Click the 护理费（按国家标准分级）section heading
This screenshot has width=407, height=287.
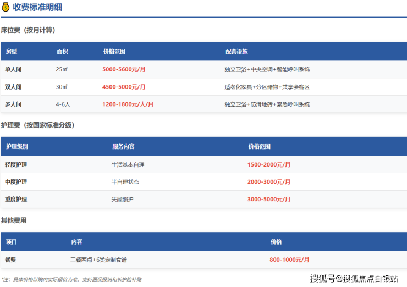38,125
